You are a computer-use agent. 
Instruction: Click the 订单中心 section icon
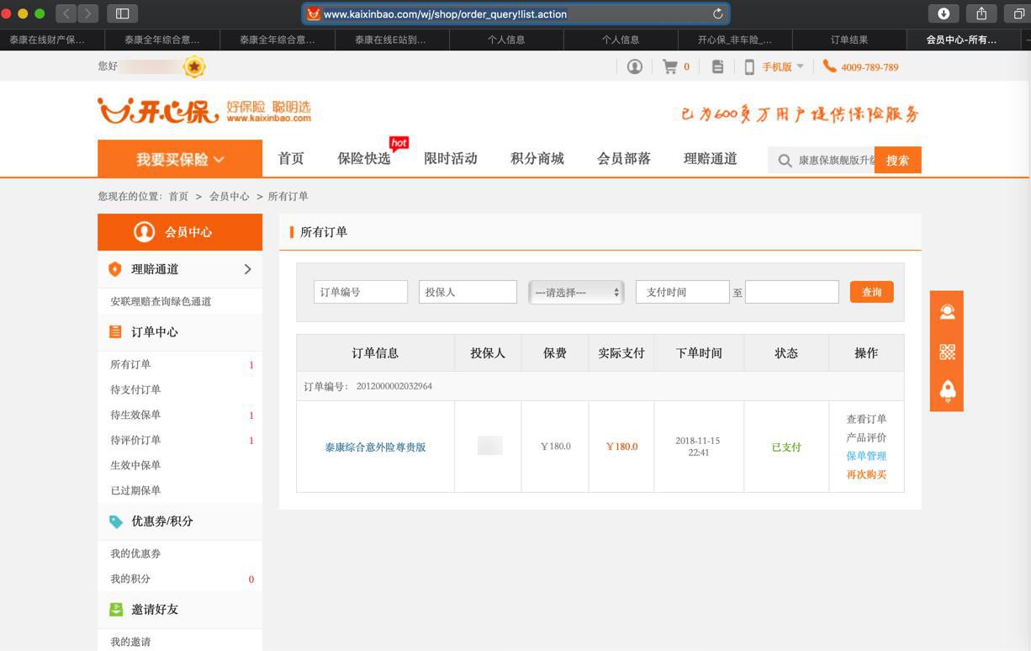point(116,332)
